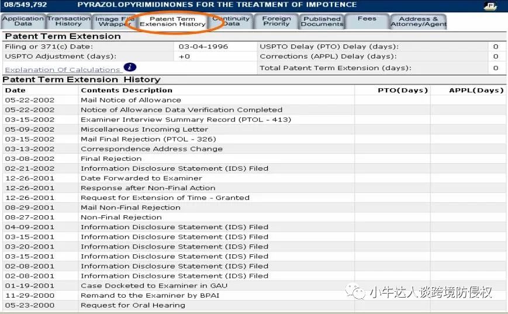Select the IDS Filed entry dated 04-09-2001
The width and height of the screenshot is (508, 314).
(x=254, y=227)
